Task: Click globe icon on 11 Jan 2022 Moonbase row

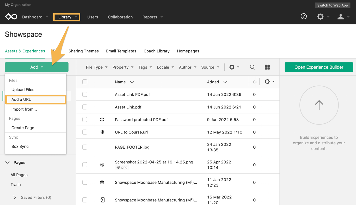Action: 102,182
